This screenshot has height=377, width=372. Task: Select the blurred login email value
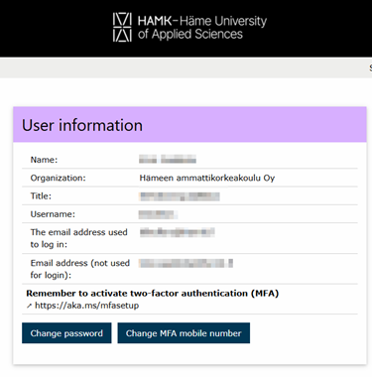click(x=178, y=232)
